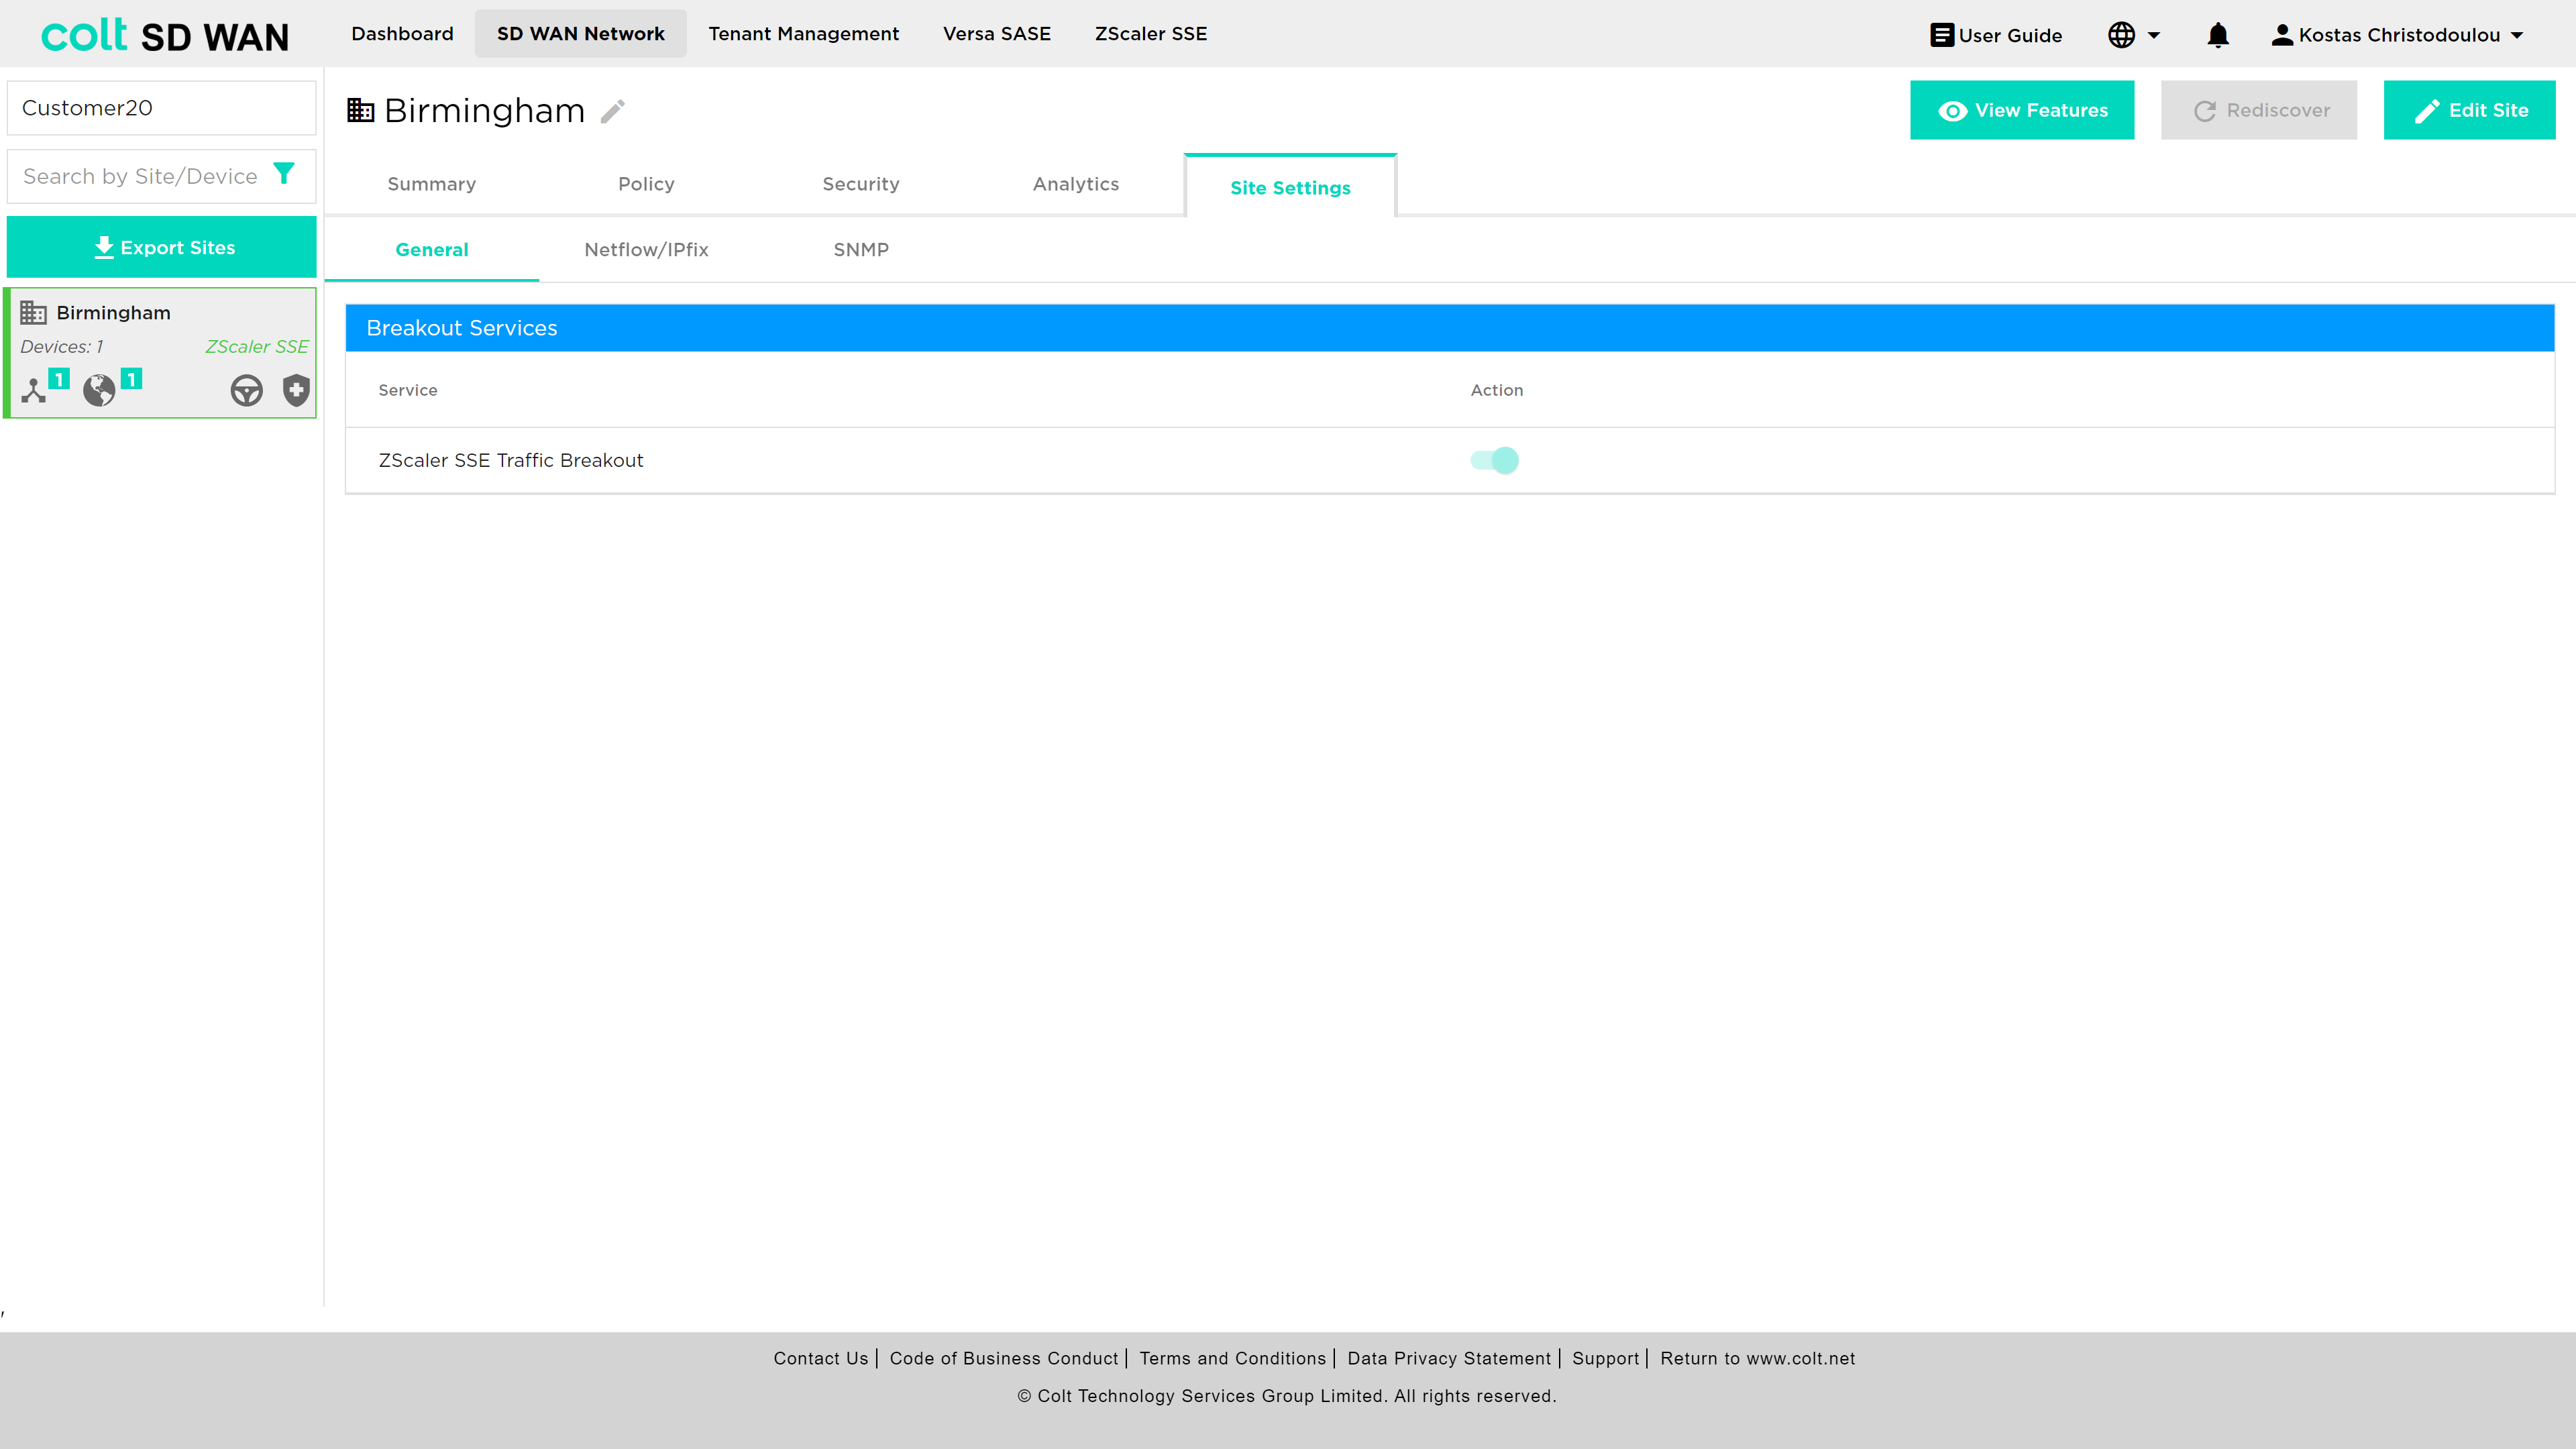Screen dimensions: 2576x1449
Task: Click the Edit Site button
Action: point(2470,110)
